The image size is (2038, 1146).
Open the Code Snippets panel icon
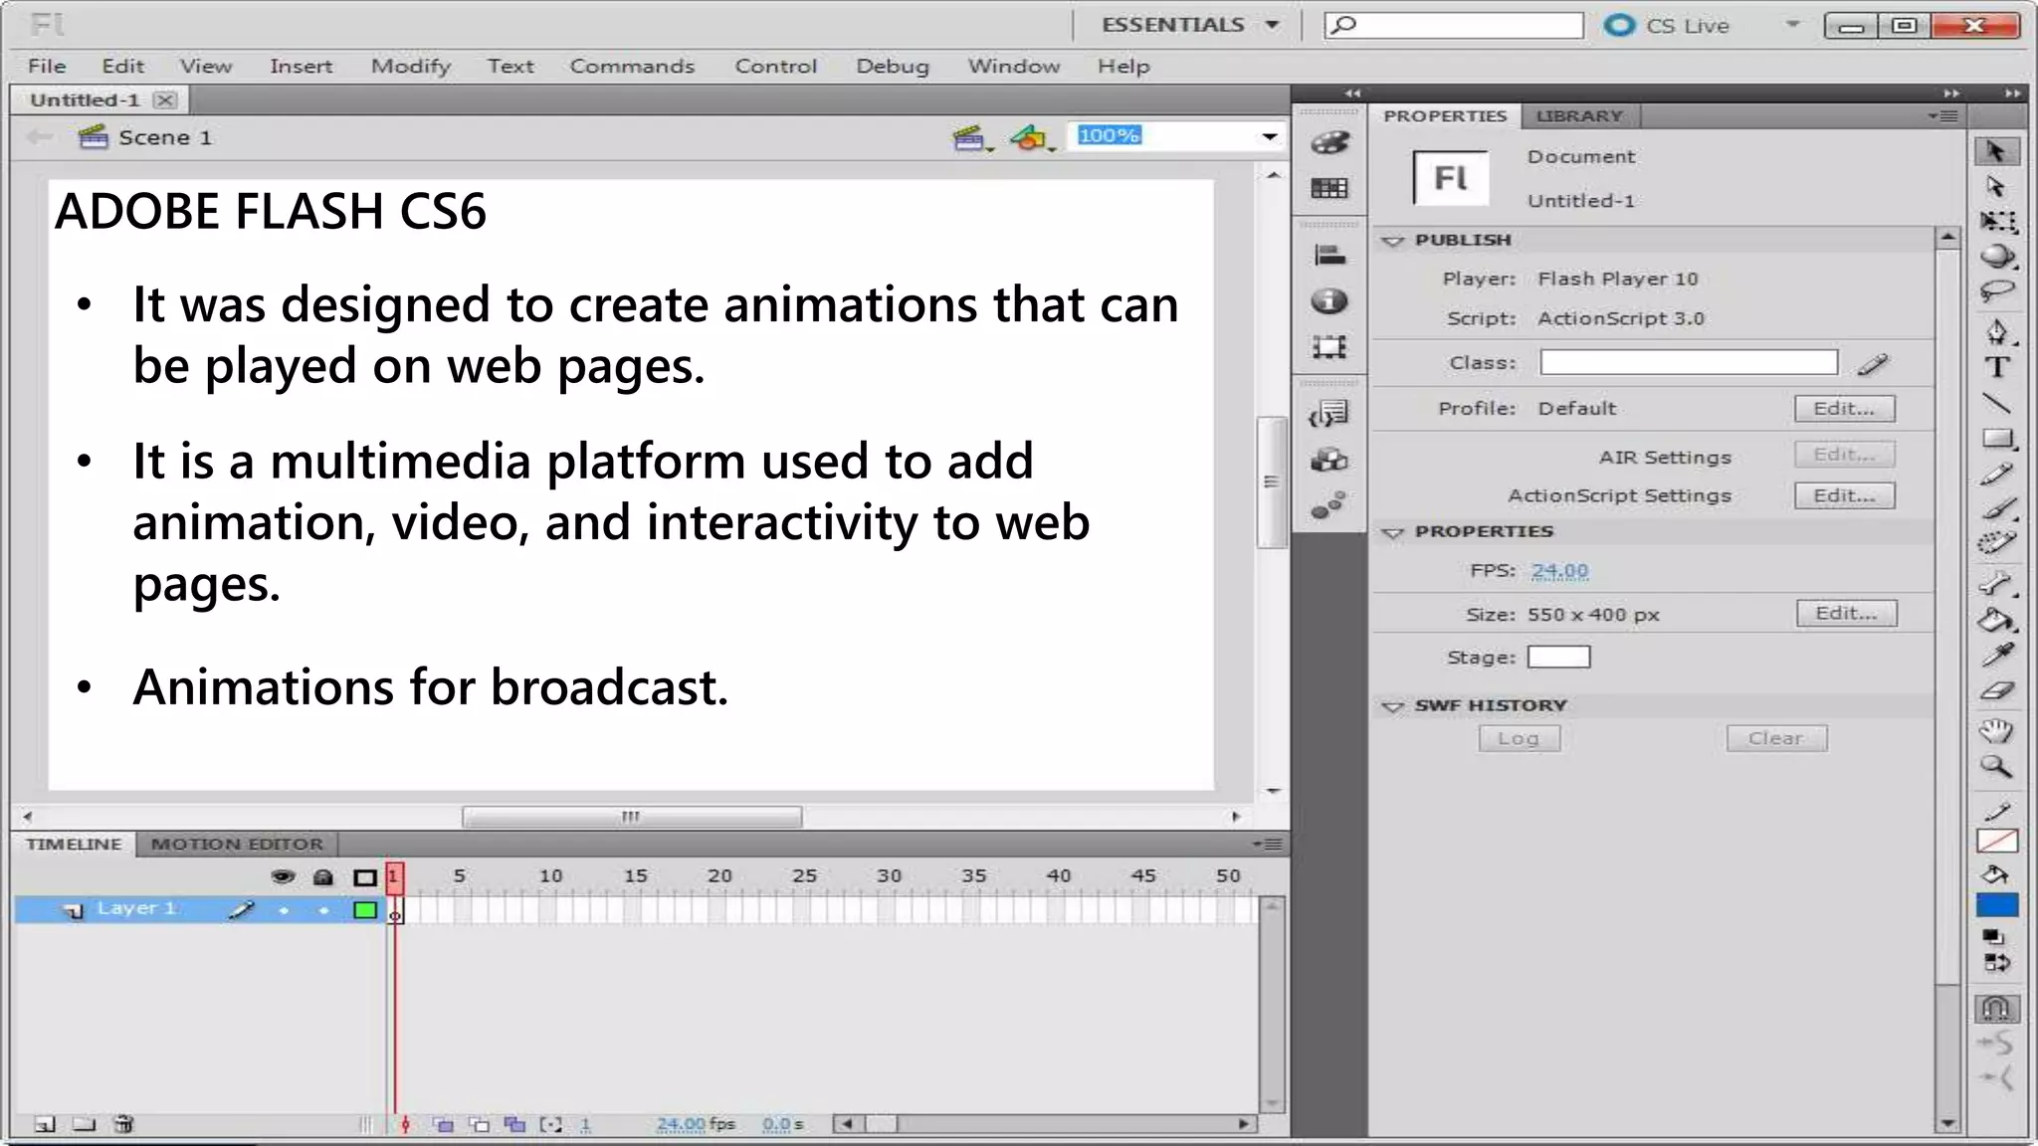point(1329,413)
